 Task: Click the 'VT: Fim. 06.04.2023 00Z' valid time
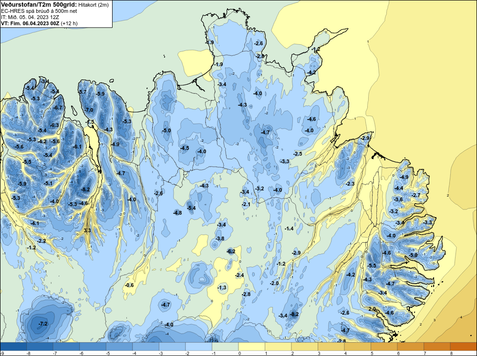pyautogui.click(x=30, y=23)
